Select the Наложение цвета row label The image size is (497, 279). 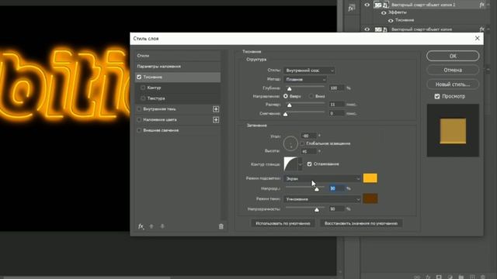click(x=160, y=119)
